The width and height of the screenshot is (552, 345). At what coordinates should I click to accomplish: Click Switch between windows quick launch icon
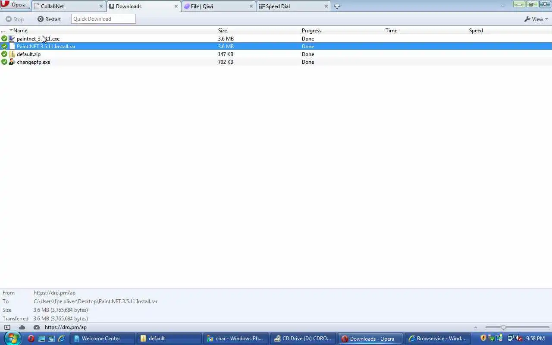(51, 339)
